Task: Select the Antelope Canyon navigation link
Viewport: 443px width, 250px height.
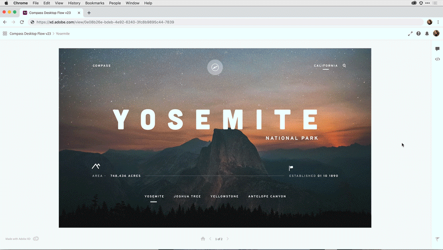Action: 267,196
